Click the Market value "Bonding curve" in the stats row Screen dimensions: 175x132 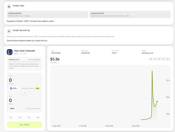point(147,53)
